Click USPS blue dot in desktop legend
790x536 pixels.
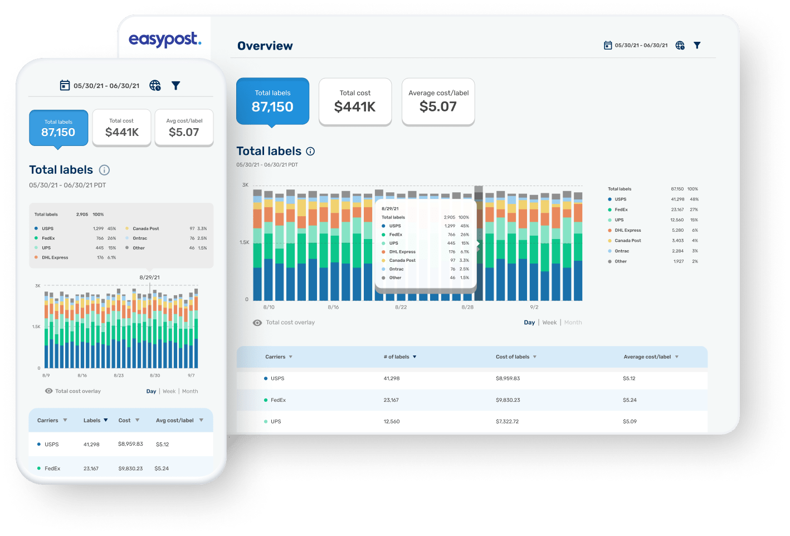609,199
